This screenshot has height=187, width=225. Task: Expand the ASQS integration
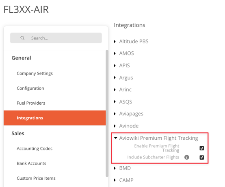pyautogui.click(x=115, y=102)
